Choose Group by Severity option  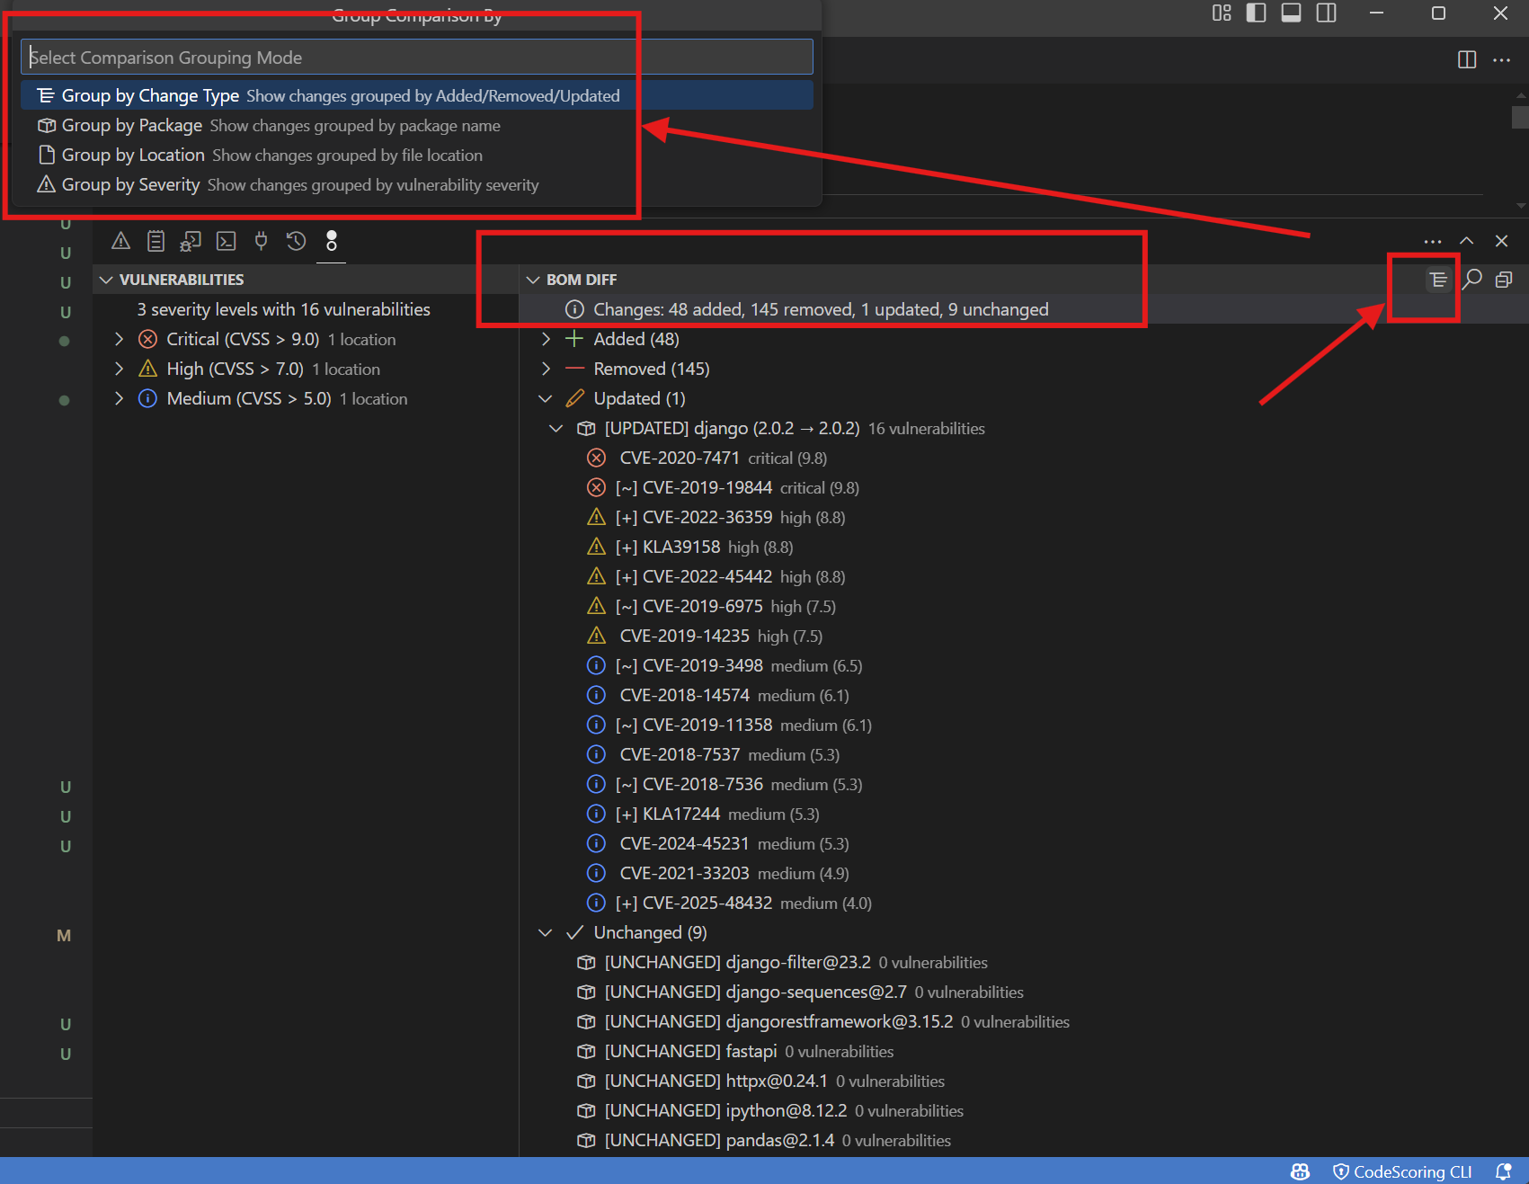417,184
